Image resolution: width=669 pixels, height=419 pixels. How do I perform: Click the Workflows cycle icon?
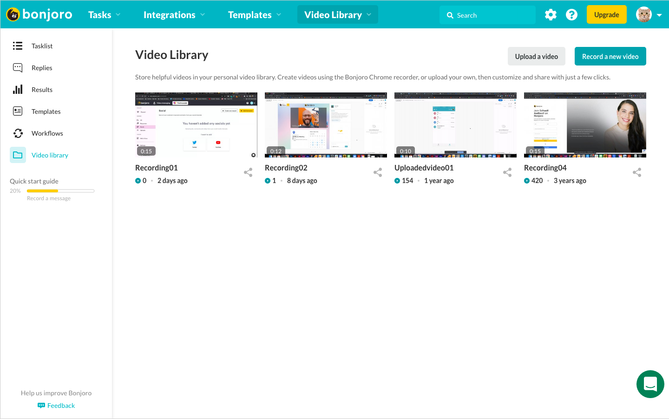point(18,133)
